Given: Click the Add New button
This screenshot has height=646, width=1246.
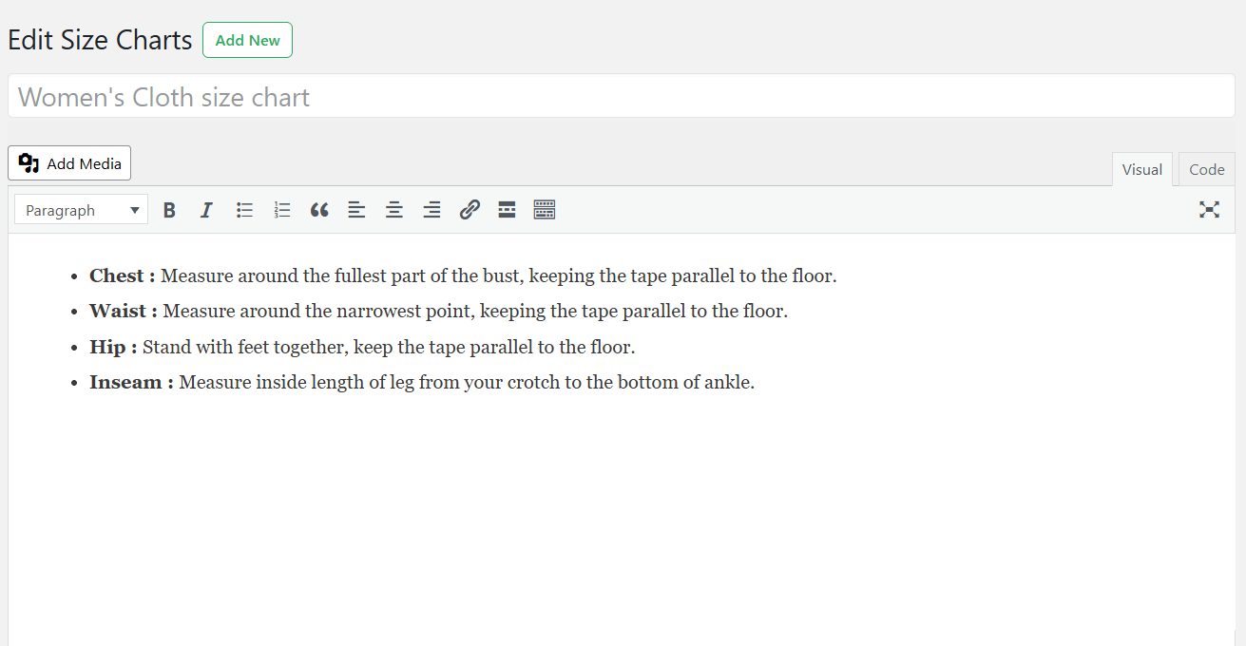Looking at the screenshot, I should tap(247, 40).
